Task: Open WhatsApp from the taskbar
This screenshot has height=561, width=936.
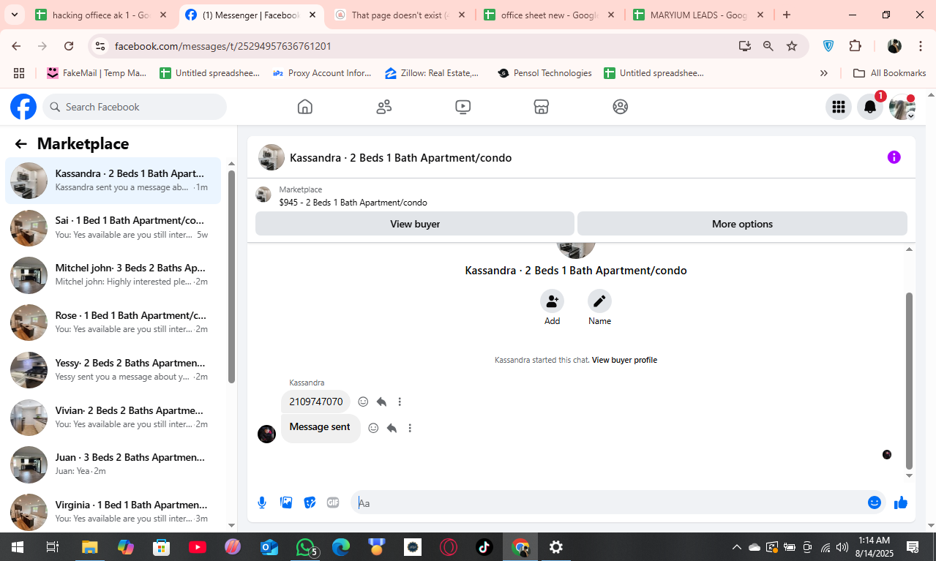Action: (x=305, y=546)
